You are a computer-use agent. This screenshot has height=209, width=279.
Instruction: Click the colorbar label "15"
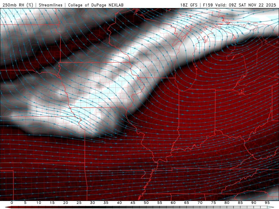[52, 203]
